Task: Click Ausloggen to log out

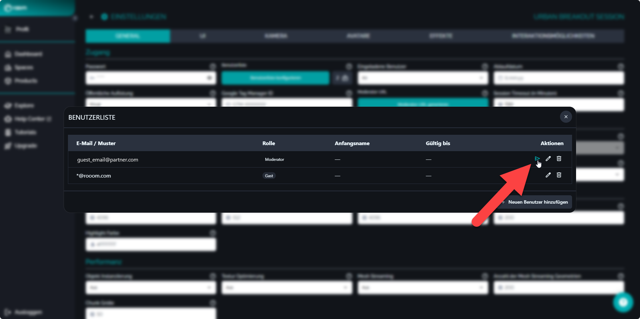Action: [x=28, y=312]
